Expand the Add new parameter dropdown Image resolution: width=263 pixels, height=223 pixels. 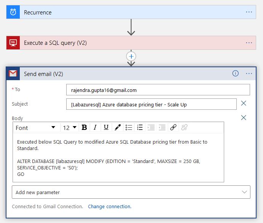131,192
